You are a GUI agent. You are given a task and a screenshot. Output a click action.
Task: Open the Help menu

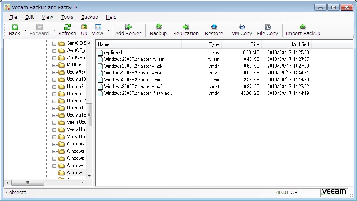click(111, 17)
